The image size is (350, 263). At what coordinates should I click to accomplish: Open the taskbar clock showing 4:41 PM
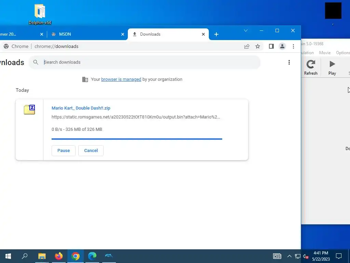321,256
